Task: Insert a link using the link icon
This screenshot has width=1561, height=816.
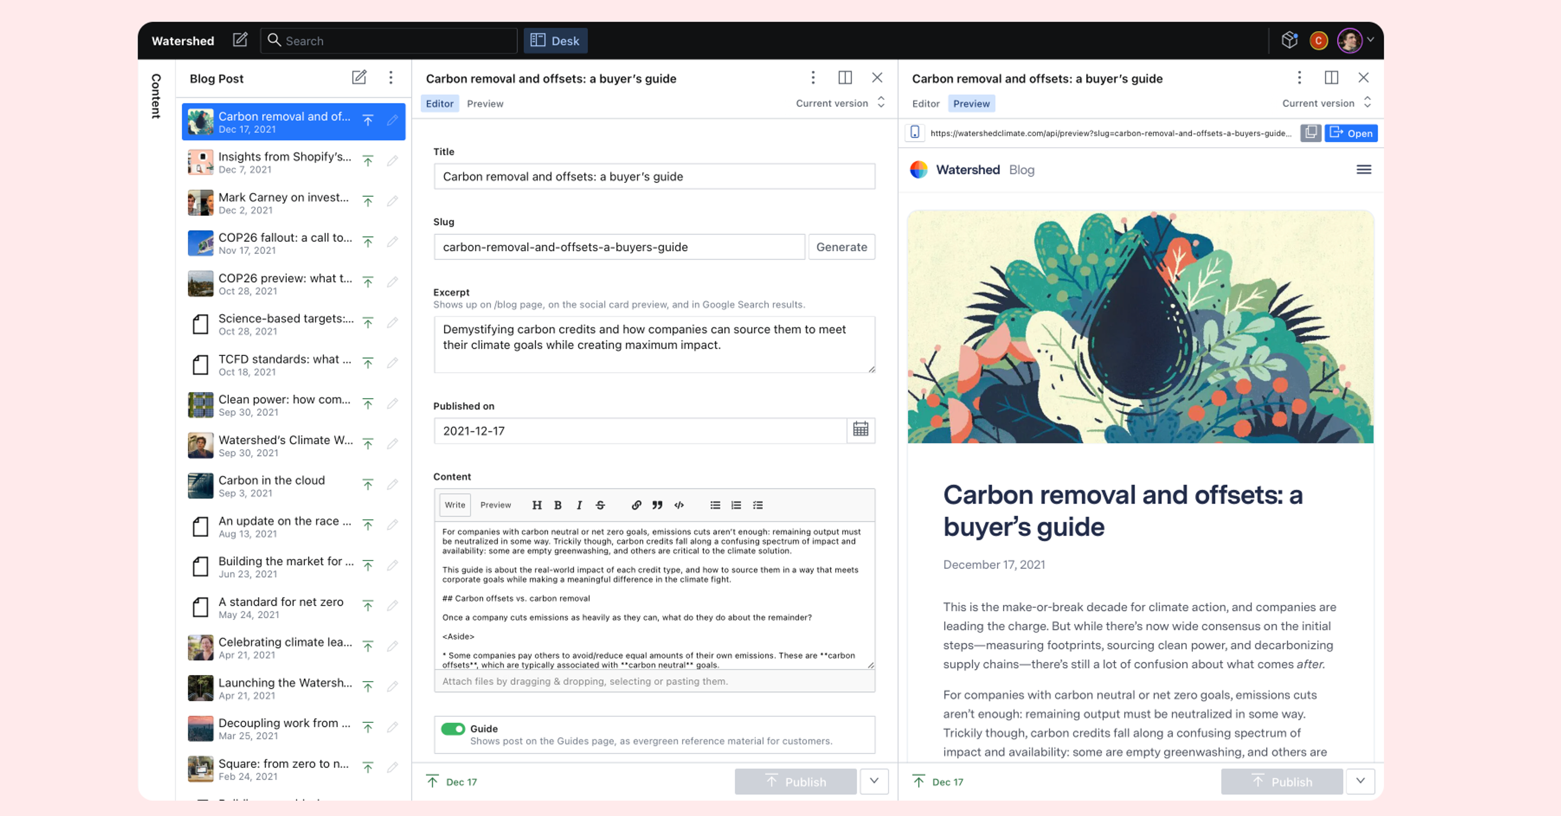Action: [636, 505]
